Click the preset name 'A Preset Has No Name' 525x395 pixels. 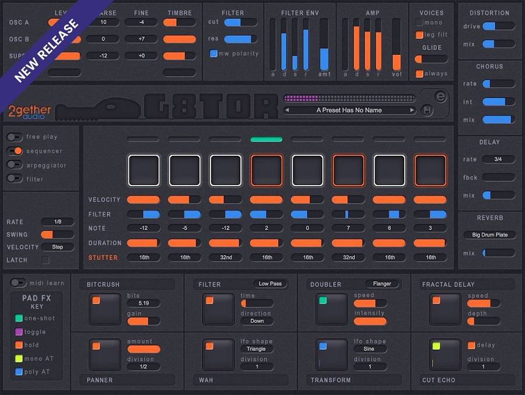(x=349, y=110)
